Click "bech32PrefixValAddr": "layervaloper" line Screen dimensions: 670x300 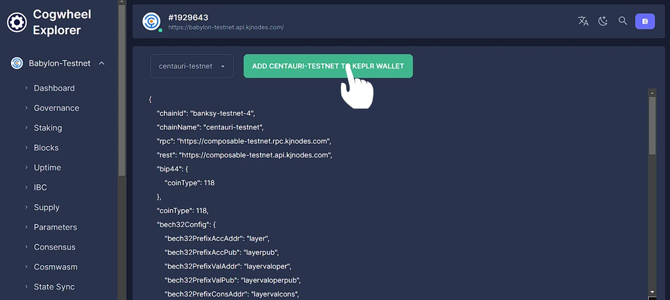[x=228, y=266]
